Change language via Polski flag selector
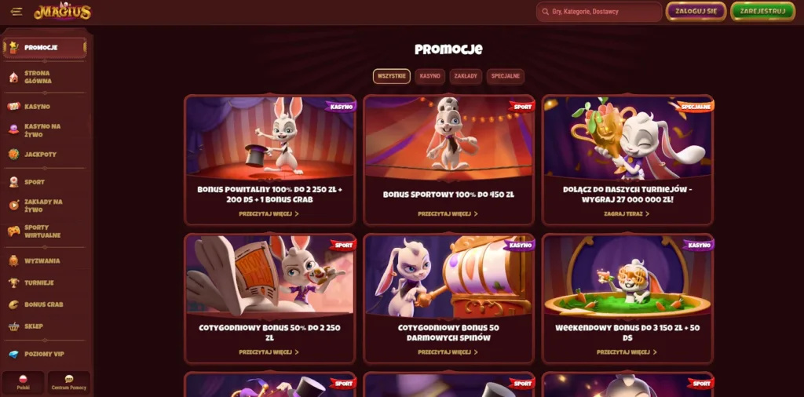This screenshot has width=804, height=397. pos(23,382)
